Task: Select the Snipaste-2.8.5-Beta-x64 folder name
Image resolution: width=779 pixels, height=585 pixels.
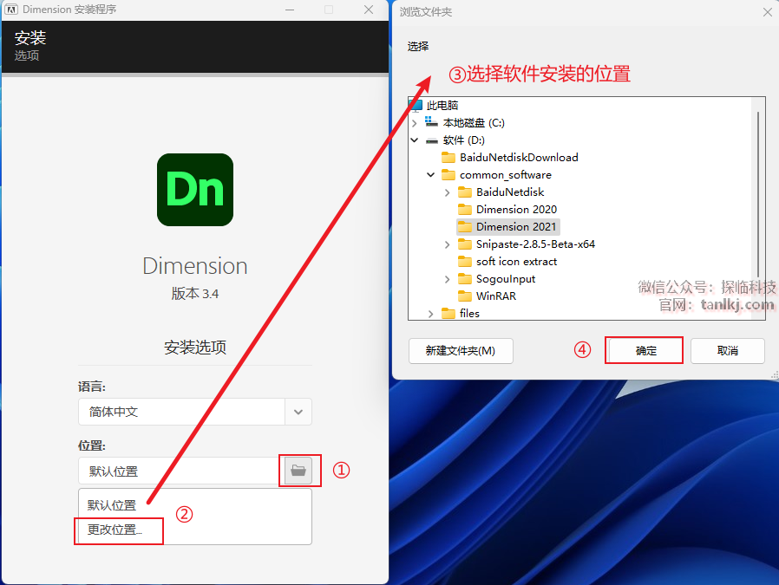Action: click(x=535, y=244)
